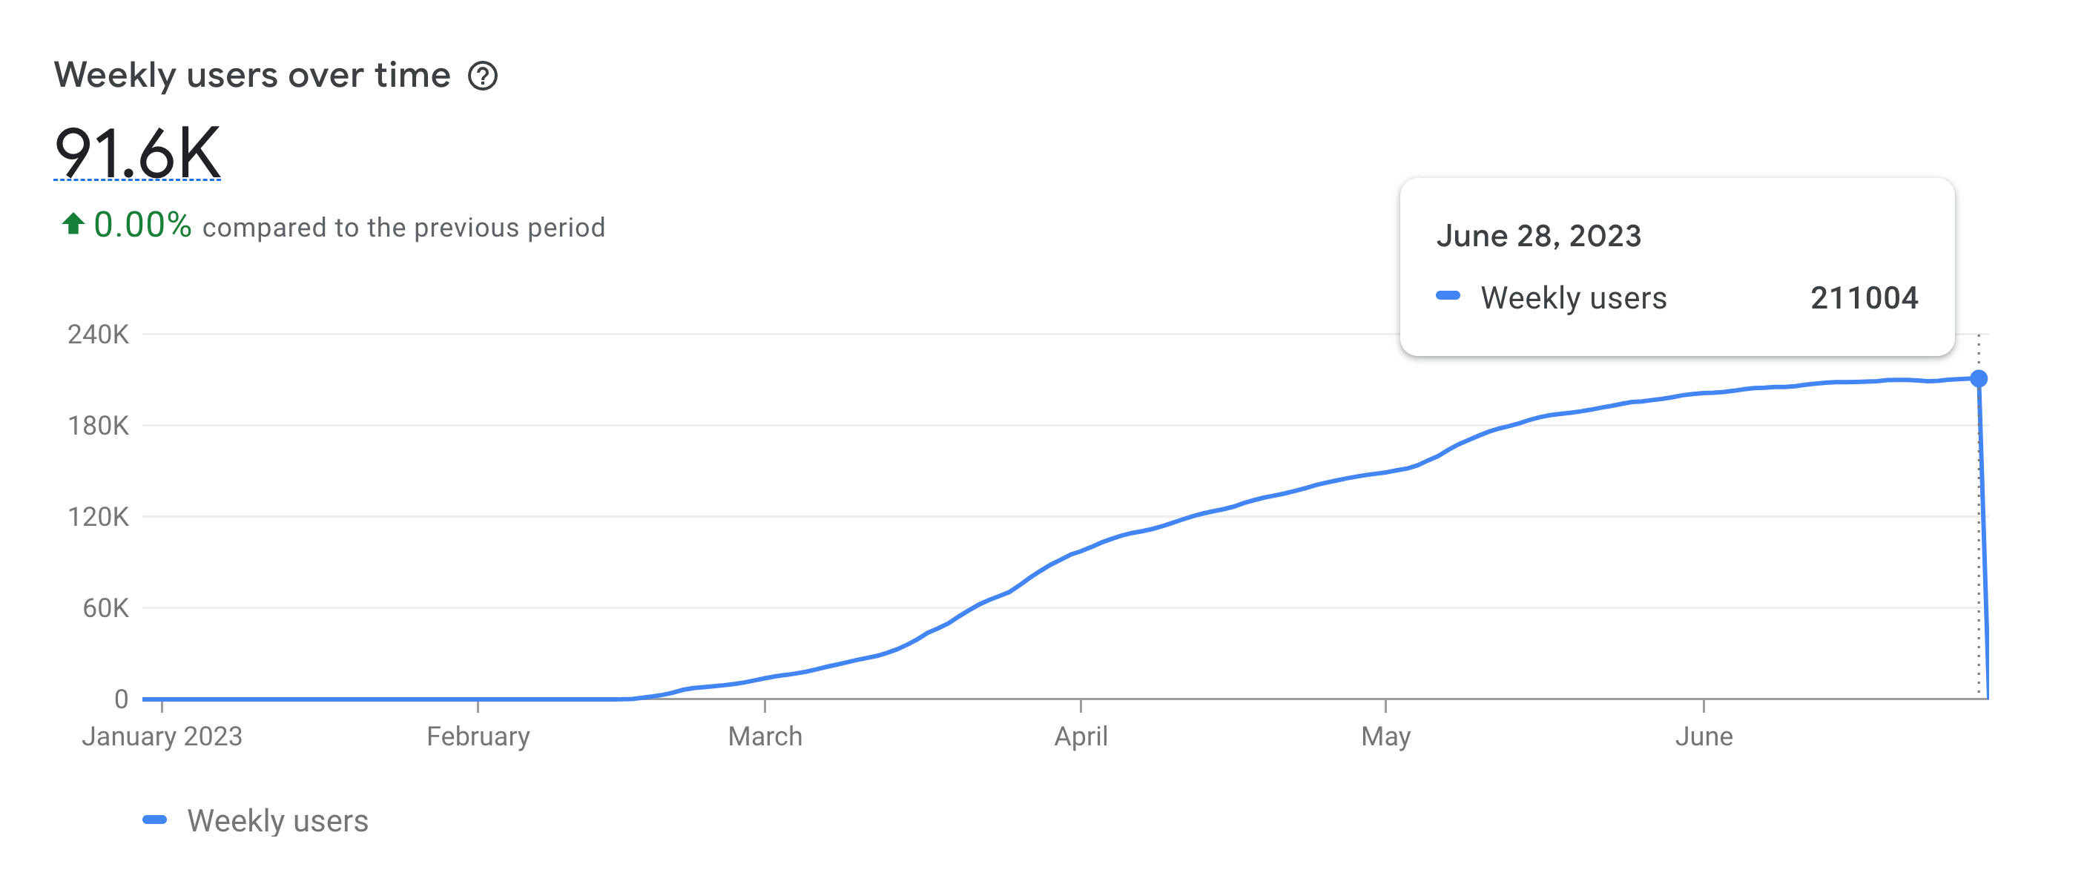Click the May x-axis label
Viewport: 2087px width, 890px height.
tap(1385, 736)
